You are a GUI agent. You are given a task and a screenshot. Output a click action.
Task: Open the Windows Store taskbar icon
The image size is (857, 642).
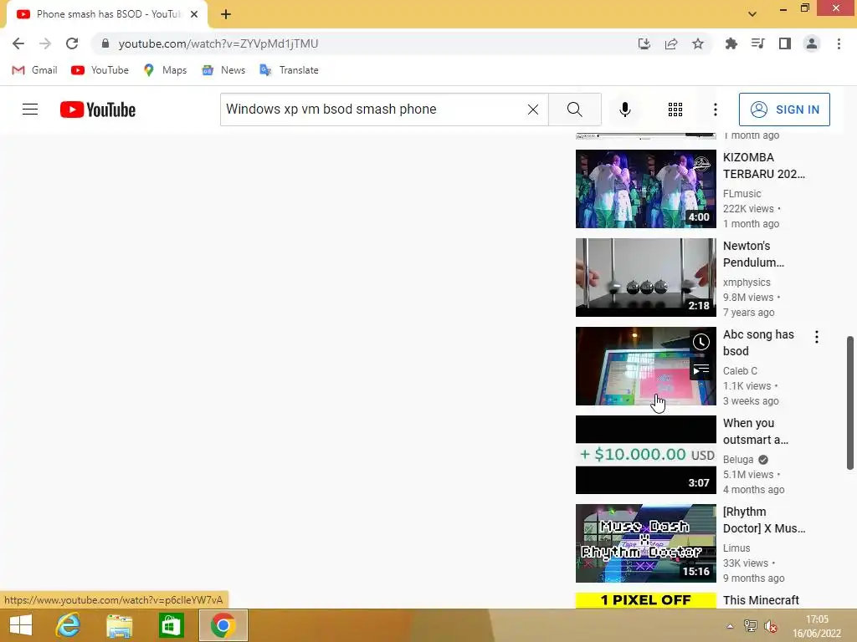171,625
